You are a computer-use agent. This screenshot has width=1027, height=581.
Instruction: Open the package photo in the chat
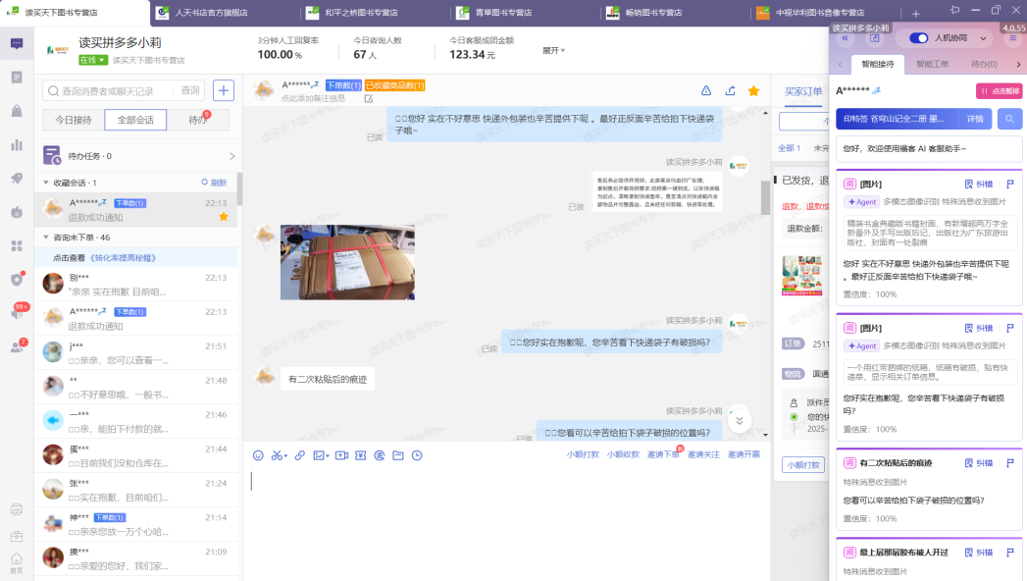coord(347,262)
